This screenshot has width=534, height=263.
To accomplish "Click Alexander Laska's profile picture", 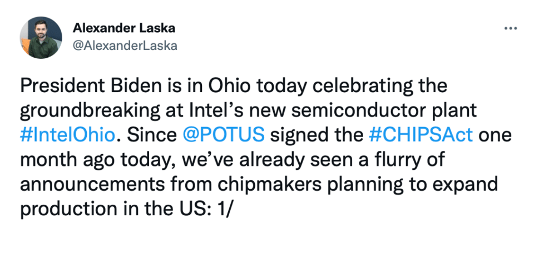I will point(41,38).
